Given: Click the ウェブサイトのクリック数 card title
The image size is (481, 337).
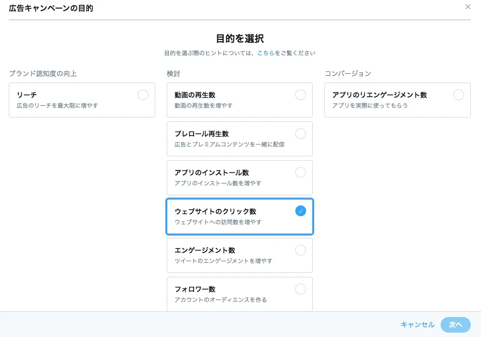Looking at the screenshot, I should (x=215, y=211).
